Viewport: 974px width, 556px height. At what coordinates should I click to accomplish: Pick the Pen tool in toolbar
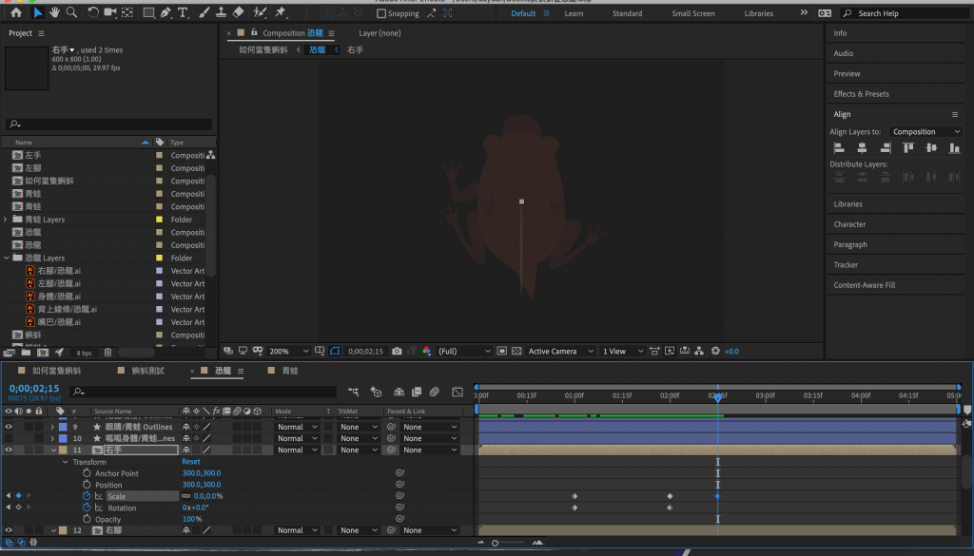pos(166,13)
